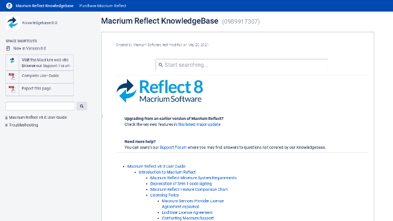Open the Support Forum link in help text
Screen dimensions: 393x221
(x=173, y=147)
